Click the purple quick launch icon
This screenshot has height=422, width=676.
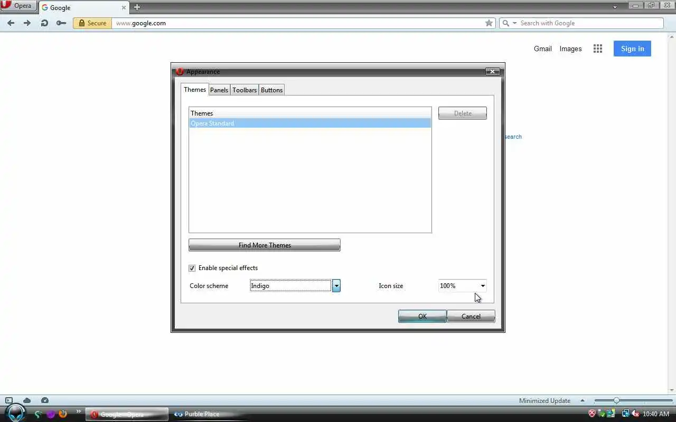pos(51,414)
